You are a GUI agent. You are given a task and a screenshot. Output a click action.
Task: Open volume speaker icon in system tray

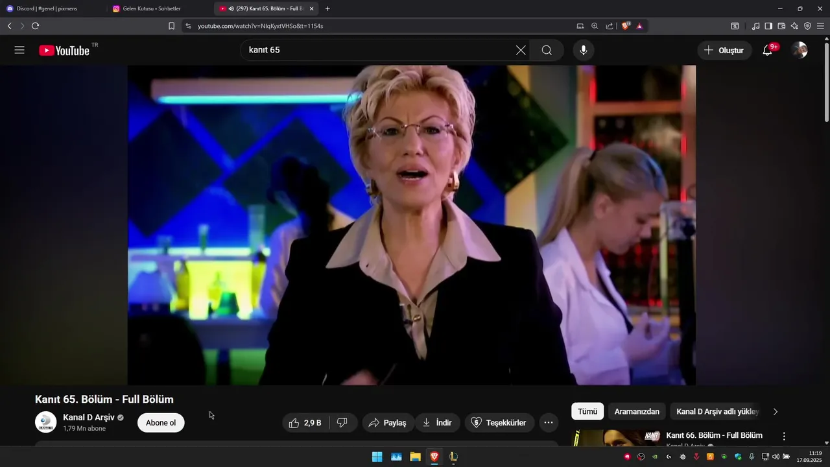click(x=776, y=457)
